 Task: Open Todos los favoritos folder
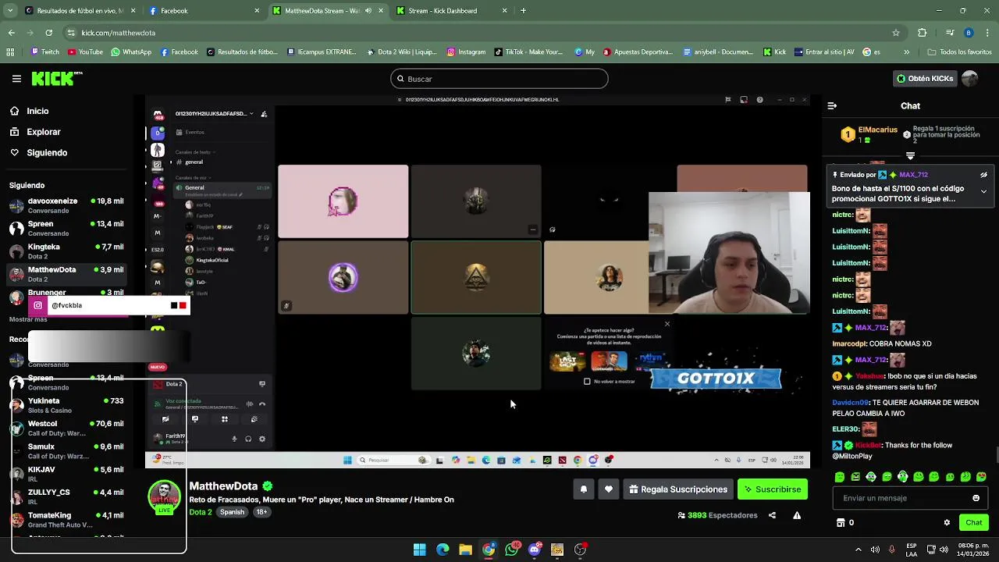(x=959, y=52)
